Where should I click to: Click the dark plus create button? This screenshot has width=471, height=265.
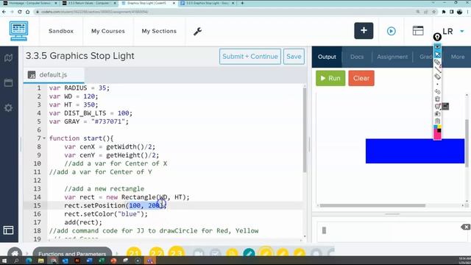tap(364, 31)
